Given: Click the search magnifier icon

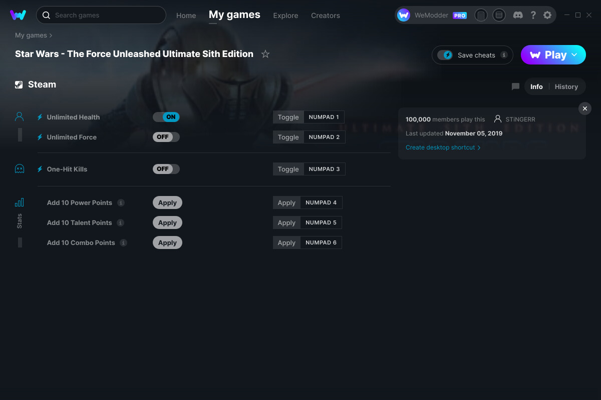Looking at the screenshot, I should [46, 15].
